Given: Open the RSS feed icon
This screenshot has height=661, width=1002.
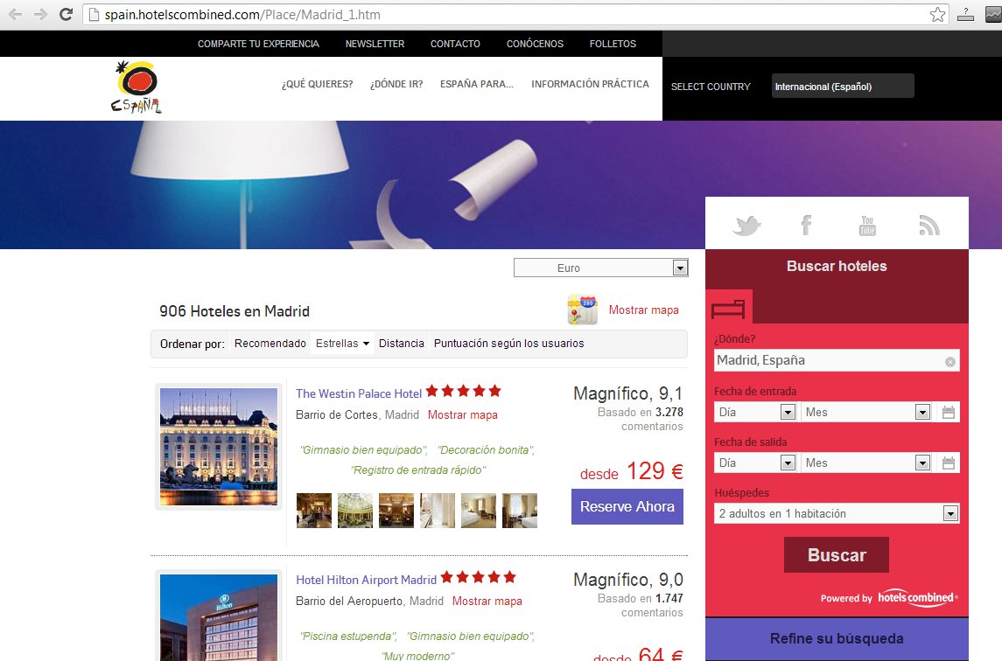Looking at the screenshot, I should point(929,225).
